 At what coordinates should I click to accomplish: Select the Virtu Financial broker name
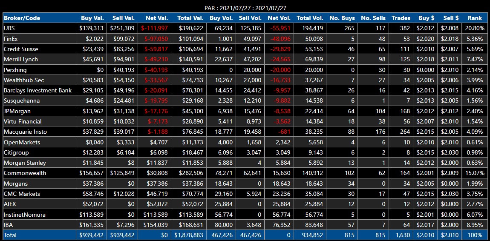[x=23, y=121]
